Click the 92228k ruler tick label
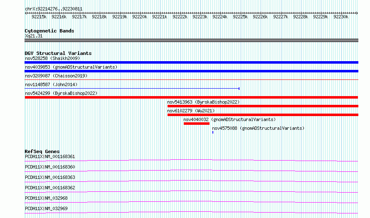This screenshot has height=218, width=370. tap(301, 17)
